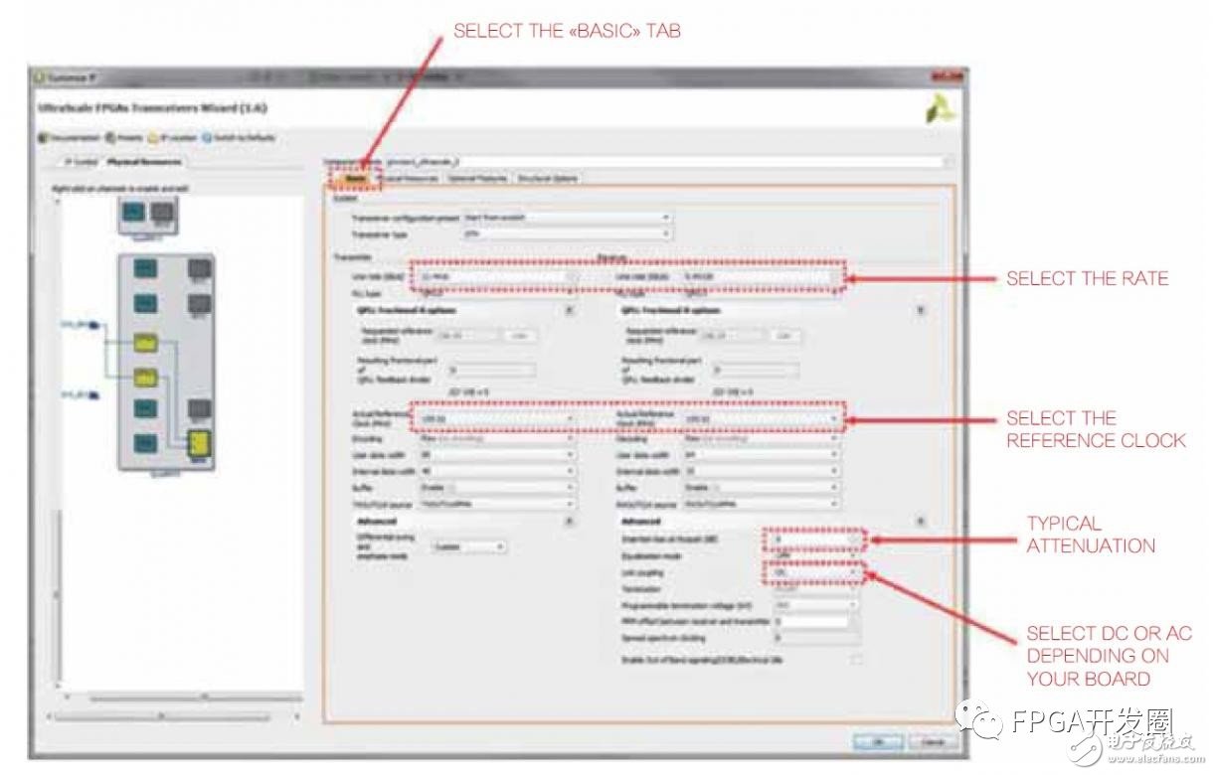Image resolution: width=1213 pixels, height=775 pixels.
Task: Open the Documentation toolbar icon
Action: [43, 137]
